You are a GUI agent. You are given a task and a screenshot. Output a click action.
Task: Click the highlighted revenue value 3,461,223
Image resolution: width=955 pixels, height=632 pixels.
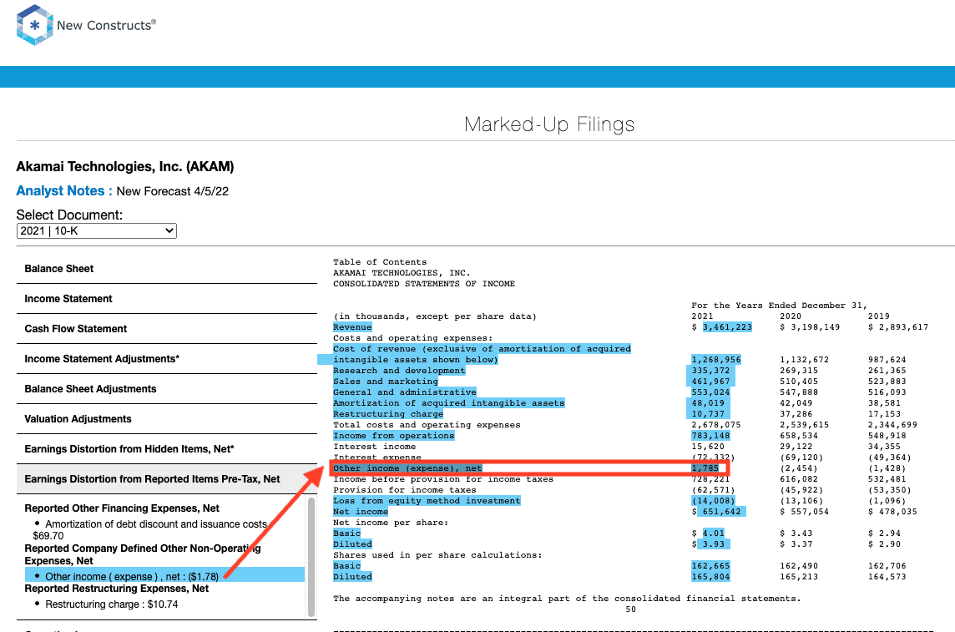726,327
